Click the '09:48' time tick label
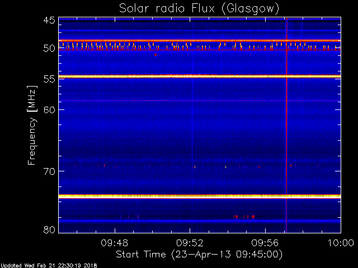Image resolution: width=358 pixels, height=268 pixels. coord(115,243)
